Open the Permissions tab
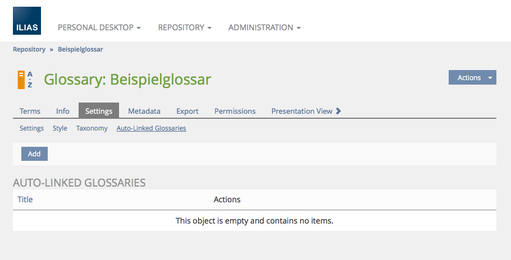Image resolution: width=511 pixels, height=260 pixels. click(235, 111)
